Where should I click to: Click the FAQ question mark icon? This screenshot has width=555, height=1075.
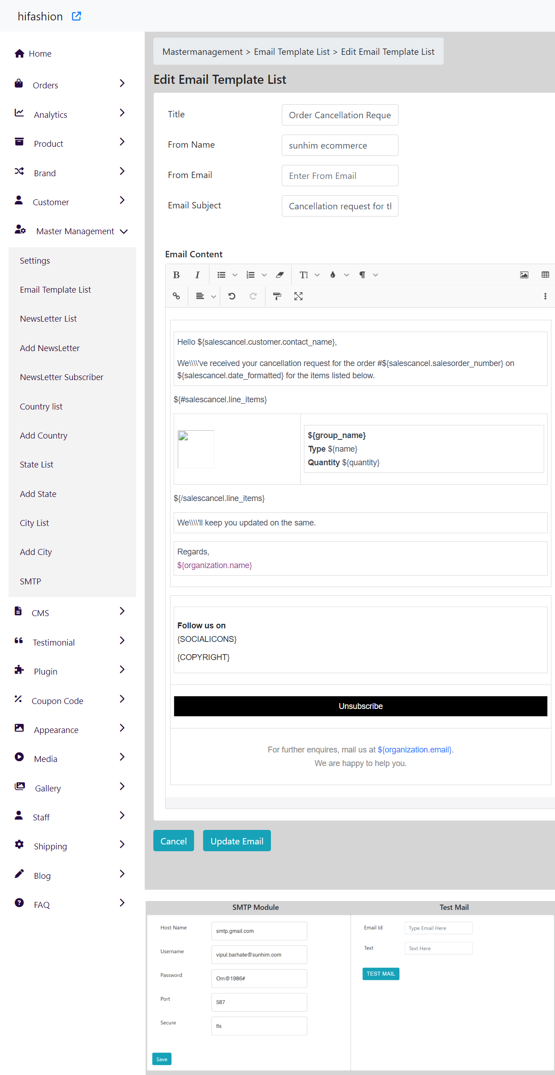pyautogui.click(x=19, y=902)
